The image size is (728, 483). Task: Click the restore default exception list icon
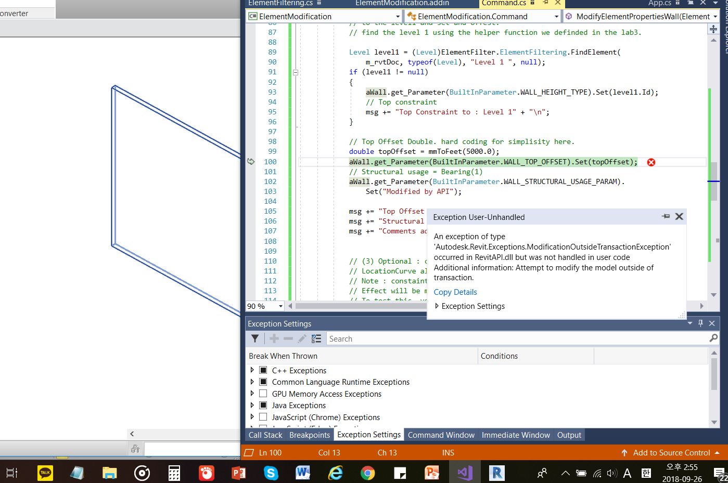pyautogui.click(x=316, y=338)
